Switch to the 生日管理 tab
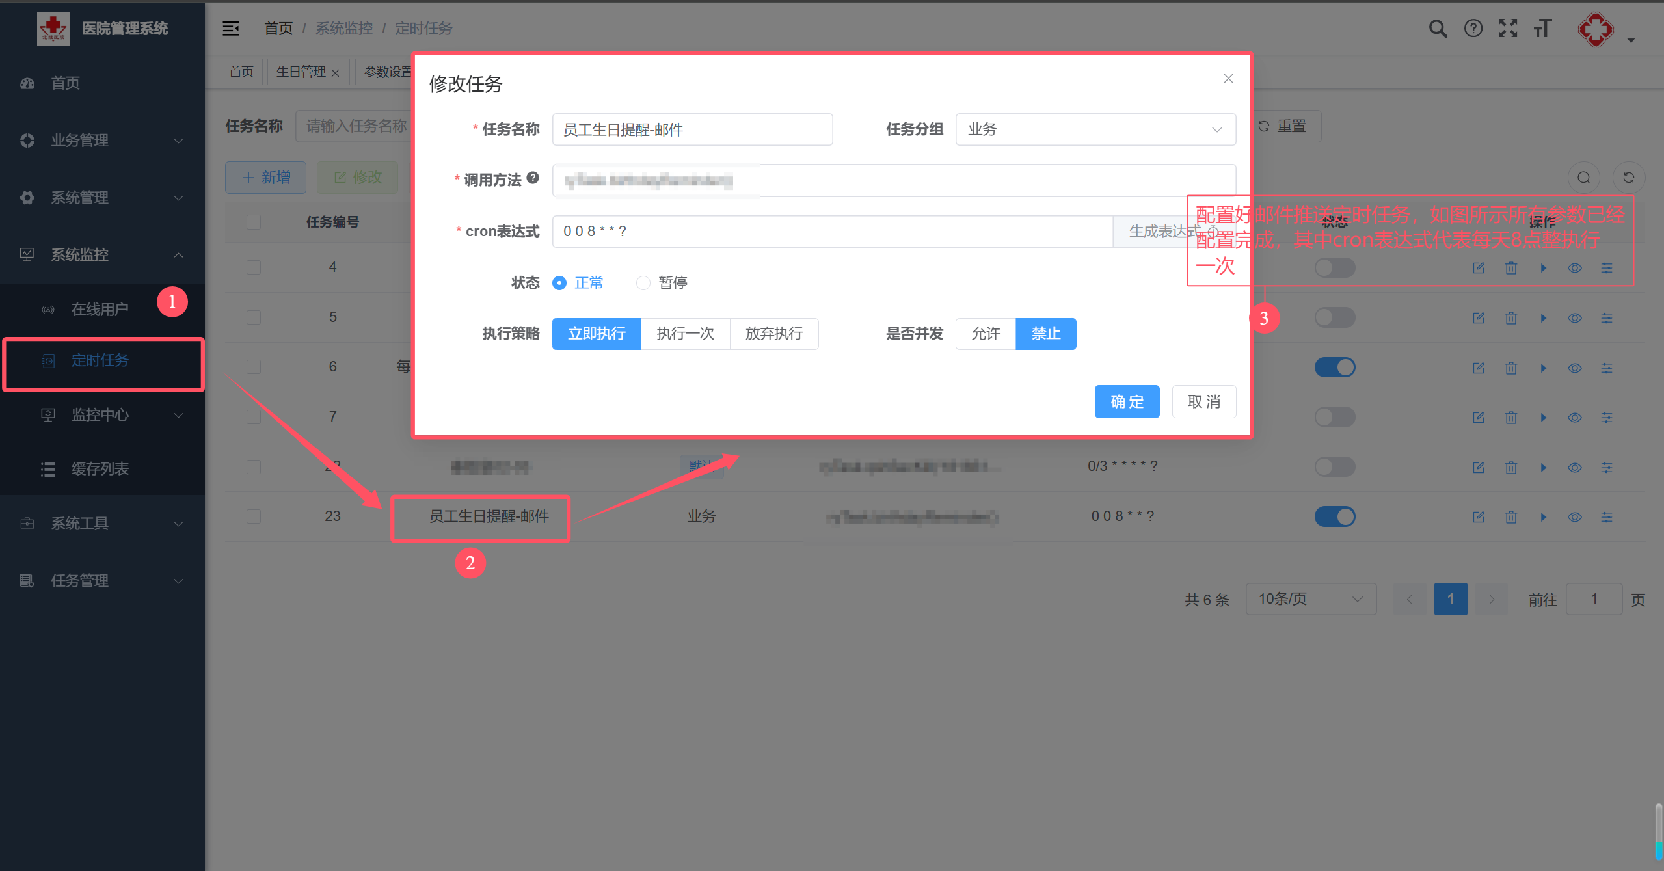Viewport: 1664px width, 871px height. tap(301, 72)
